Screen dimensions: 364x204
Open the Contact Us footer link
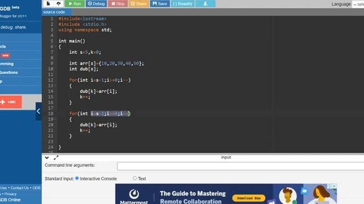tap(19, 188)
